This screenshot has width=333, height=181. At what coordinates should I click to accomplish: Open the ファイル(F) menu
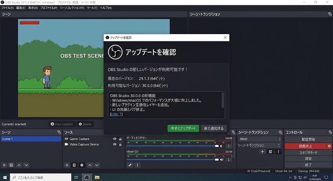click(7, 8)
